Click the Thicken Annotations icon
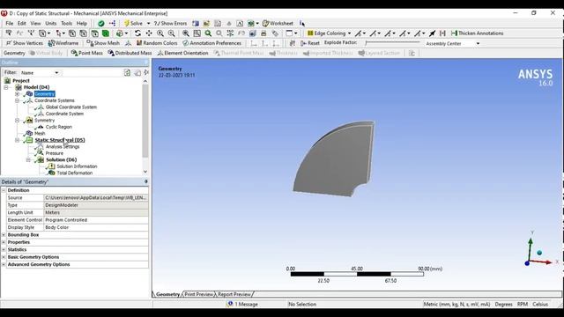Screen dimensions: 564x317 point(454,33)
